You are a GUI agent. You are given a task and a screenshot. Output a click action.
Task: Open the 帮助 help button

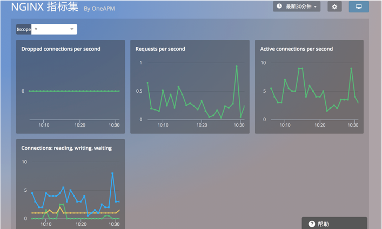[x=334, y=224]
